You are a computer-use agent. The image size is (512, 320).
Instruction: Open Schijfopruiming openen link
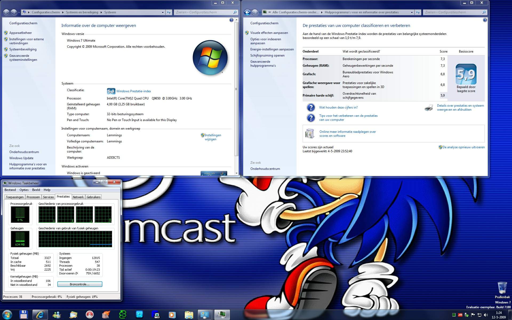(267, 55)
